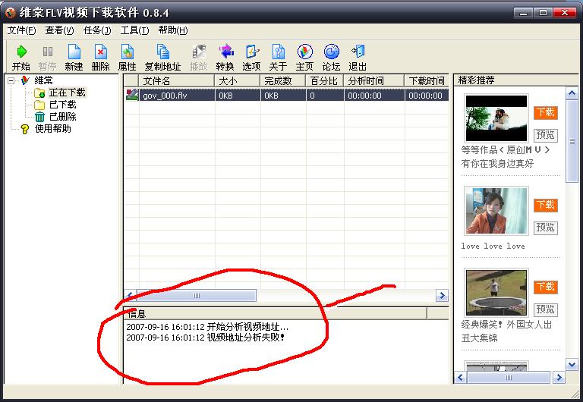
Task: Click the 复制地址 (Copy address) icon
Action: point(162,52)
